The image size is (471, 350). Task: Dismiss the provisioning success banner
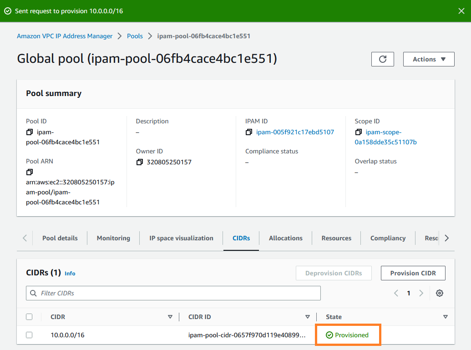pyautogui.click(x=461, y=10)
